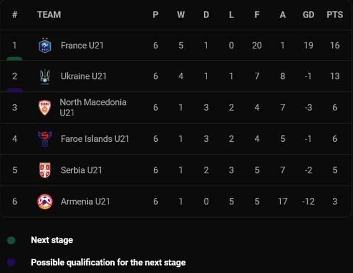Click the Ukraine U21 team crest

point(45,76)
